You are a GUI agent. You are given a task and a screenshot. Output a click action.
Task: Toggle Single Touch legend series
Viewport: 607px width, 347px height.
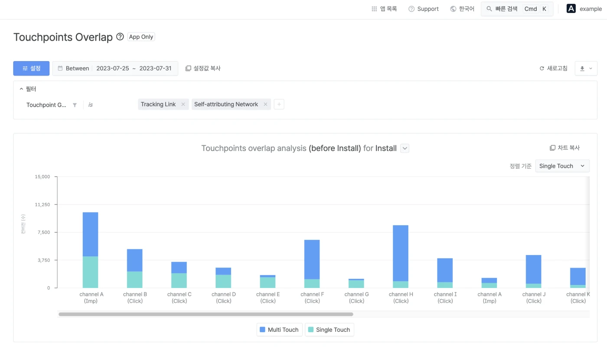pyautogui.click(x=329, y=330)
